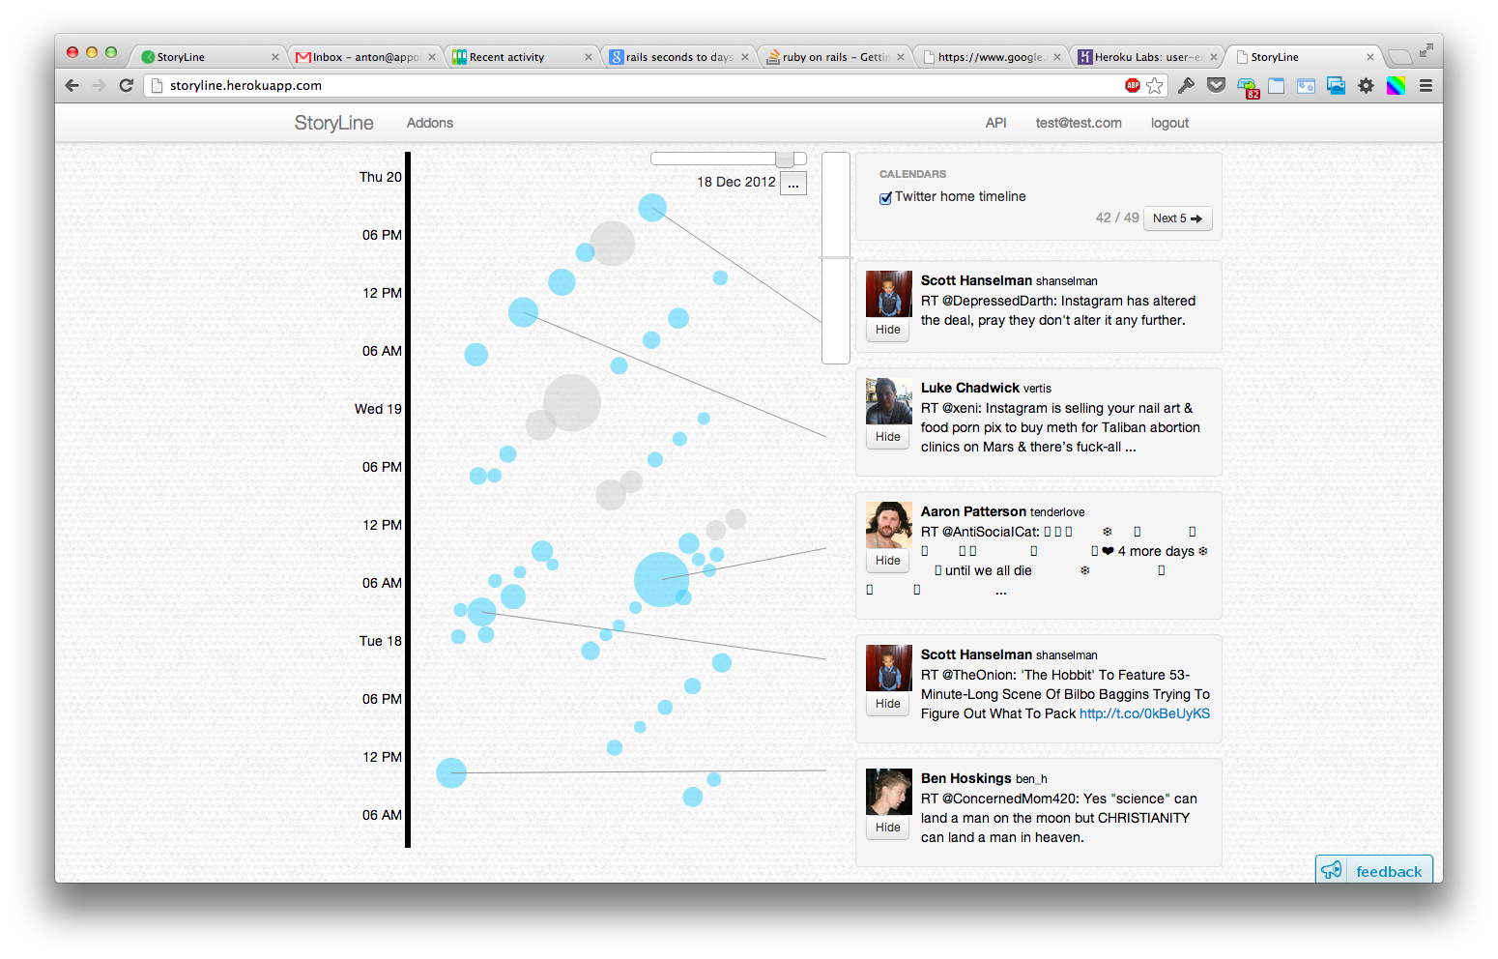Open the gear extension icon in the toolbar
This screenshot has width=1498, height=959.
(1366, 85)
